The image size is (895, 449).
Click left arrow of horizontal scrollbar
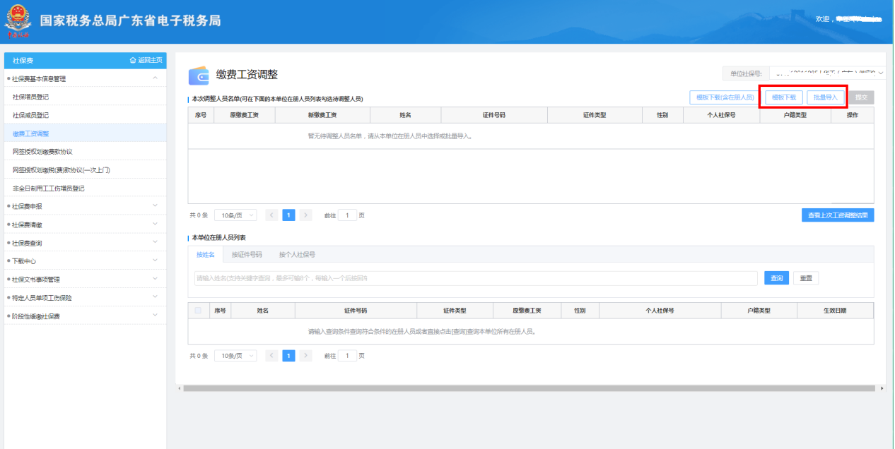(x=179, y=388)
